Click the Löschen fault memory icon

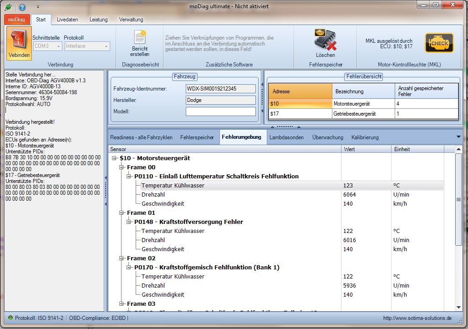325,40
